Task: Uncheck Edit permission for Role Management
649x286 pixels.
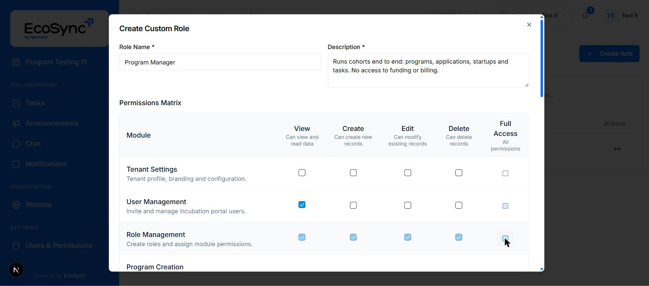Action: 408,237
